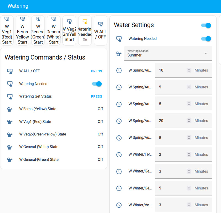Open W Veg2-(Green-Yellow) State details

point(43,134)
